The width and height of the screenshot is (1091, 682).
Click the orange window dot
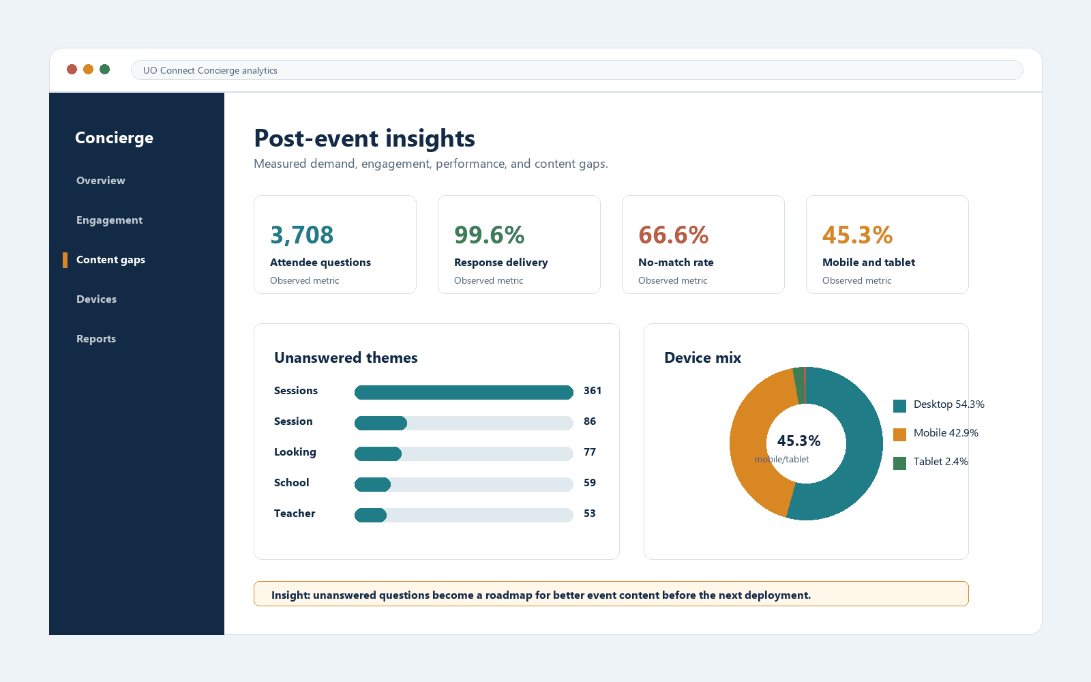(88, 69)
